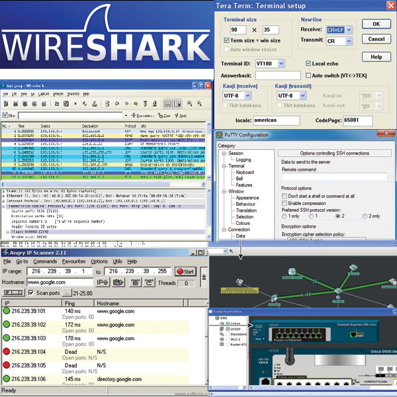Click Wireshark go back arrow icon
The width and height of the screenshot is (397, 397).
tap(117, 104)
